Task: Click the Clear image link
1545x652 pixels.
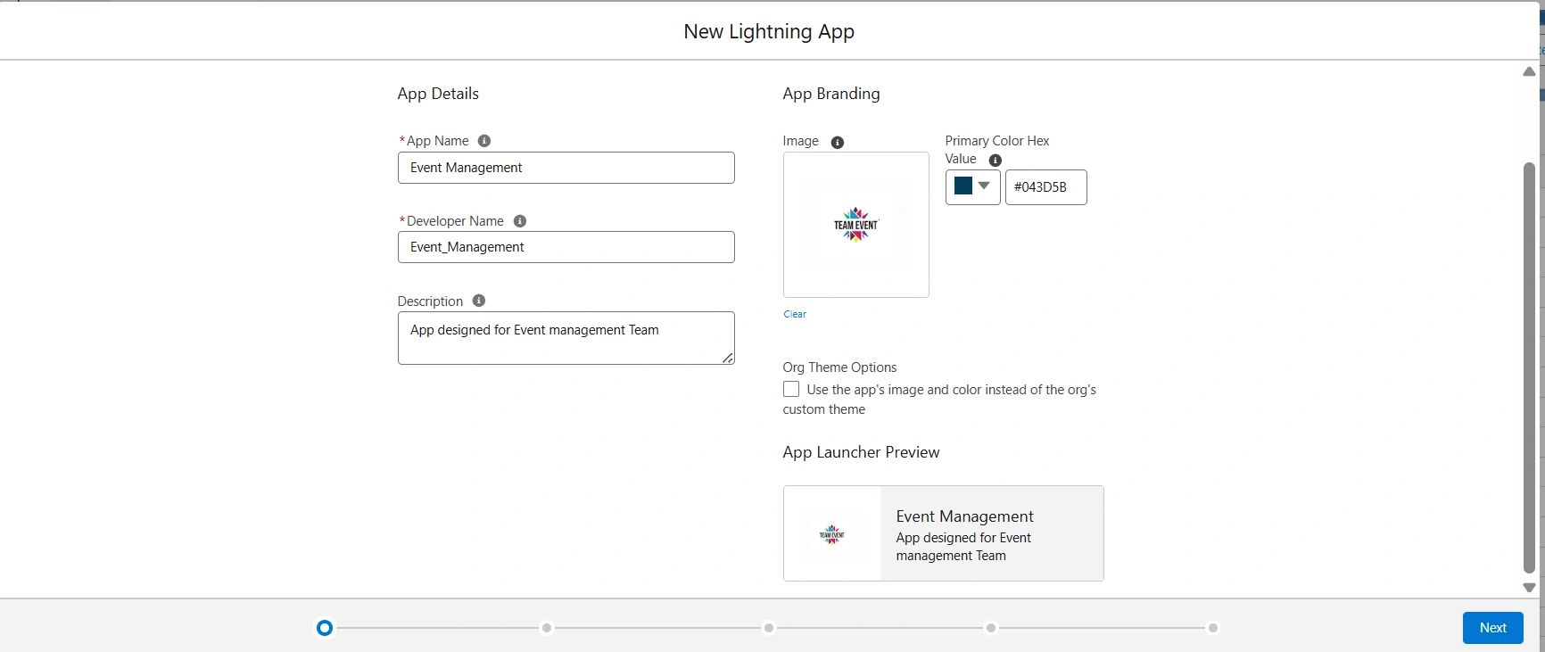Action: [795, 314]
